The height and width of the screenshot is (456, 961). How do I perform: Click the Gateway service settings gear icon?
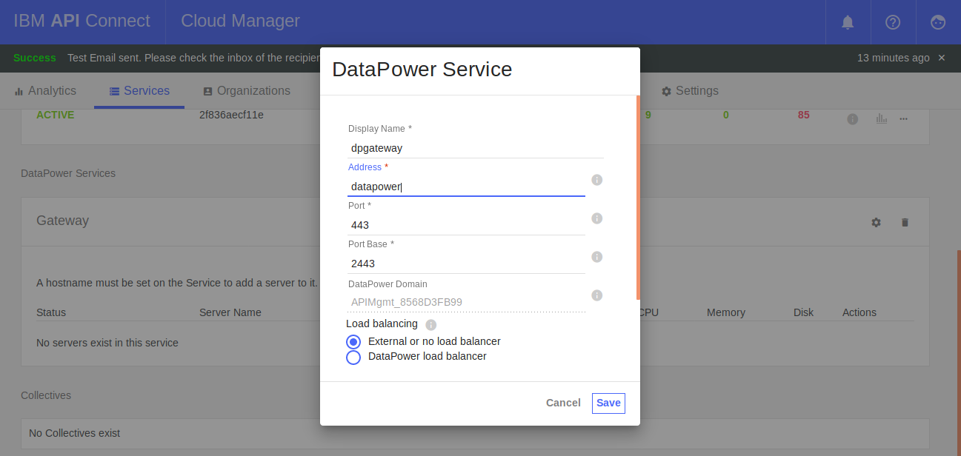[876, 222]
